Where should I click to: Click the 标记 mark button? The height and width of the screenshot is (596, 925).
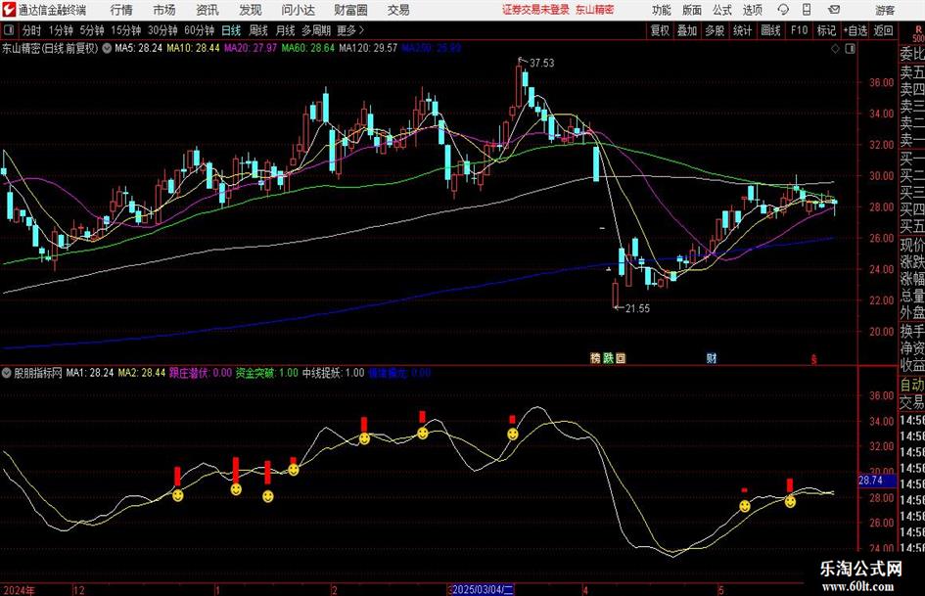coord(826,30)
